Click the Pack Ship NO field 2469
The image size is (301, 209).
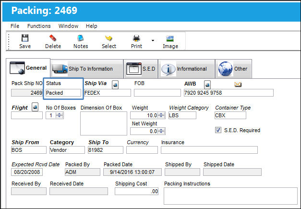(27, 93)
